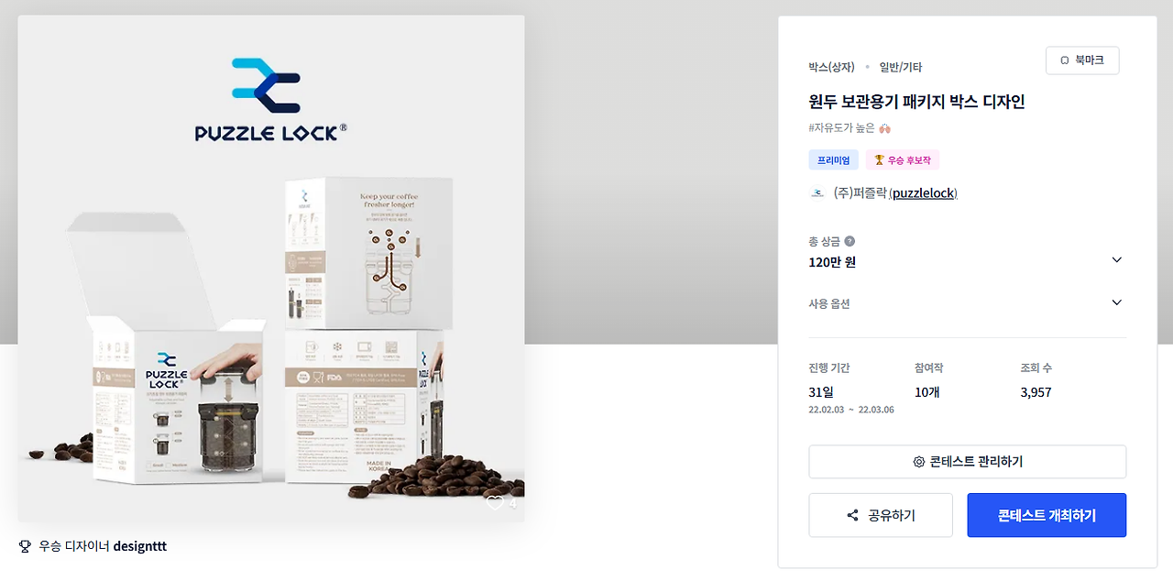Click the blue 콘테스트 개최하기 button

pyautogui.click(x=1047, y=515)
